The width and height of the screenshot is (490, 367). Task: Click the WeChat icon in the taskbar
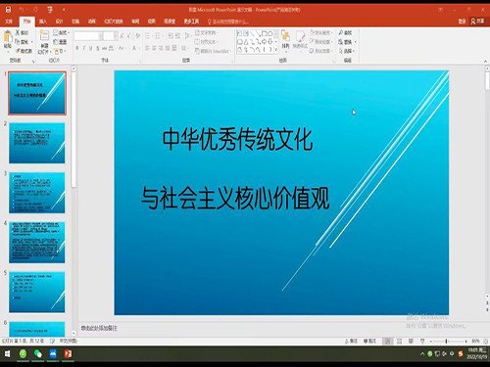point(38,353)
